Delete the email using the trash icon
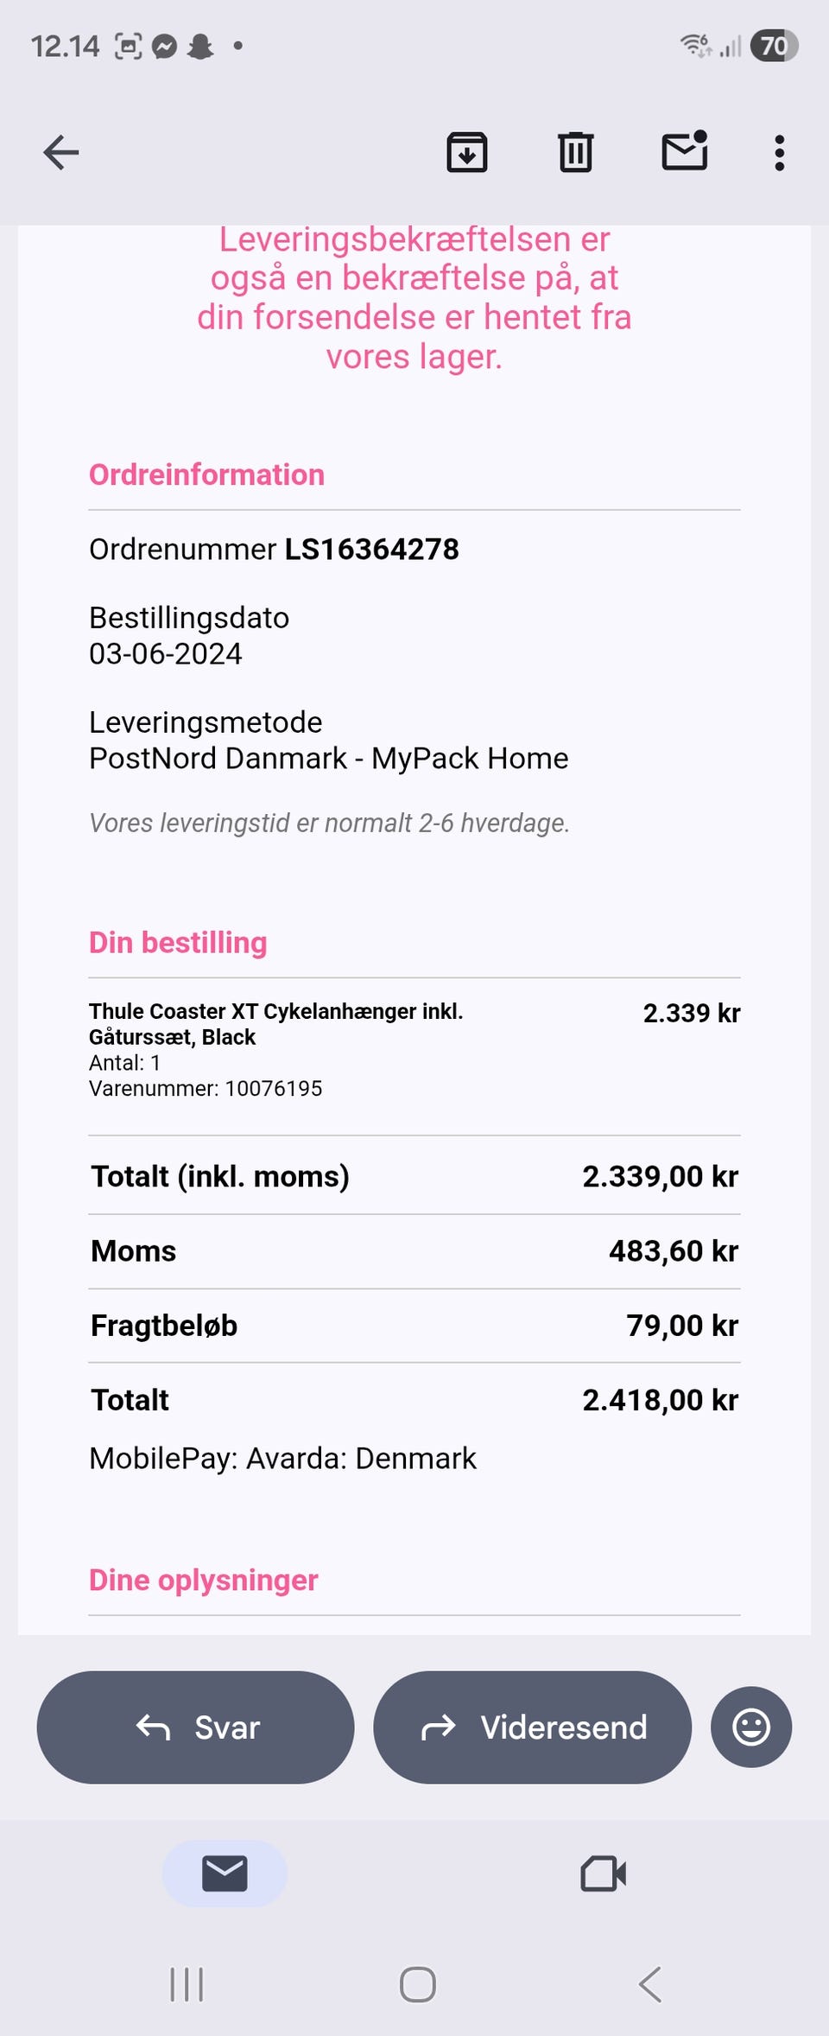 click(575, 153)
